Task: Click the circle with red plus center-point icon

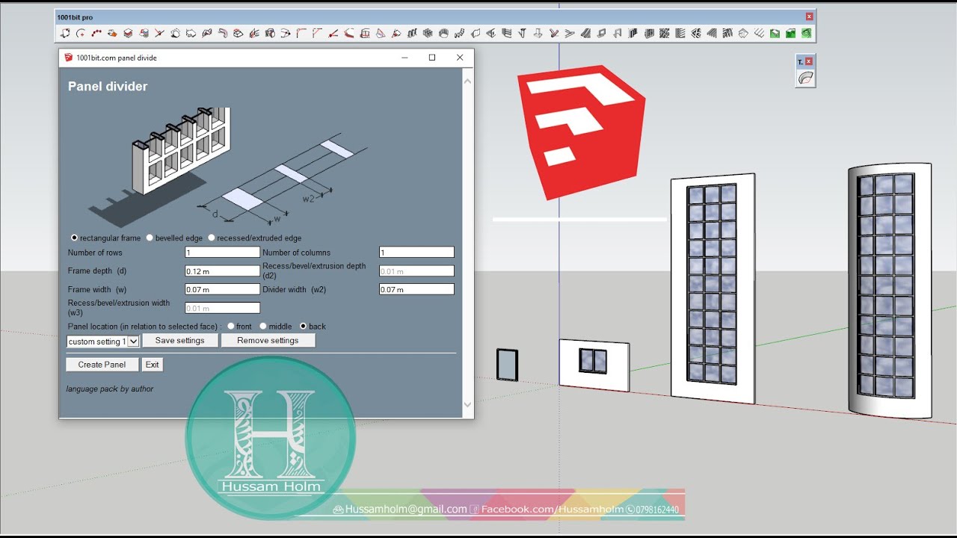Action: click(x=81, y=33)
